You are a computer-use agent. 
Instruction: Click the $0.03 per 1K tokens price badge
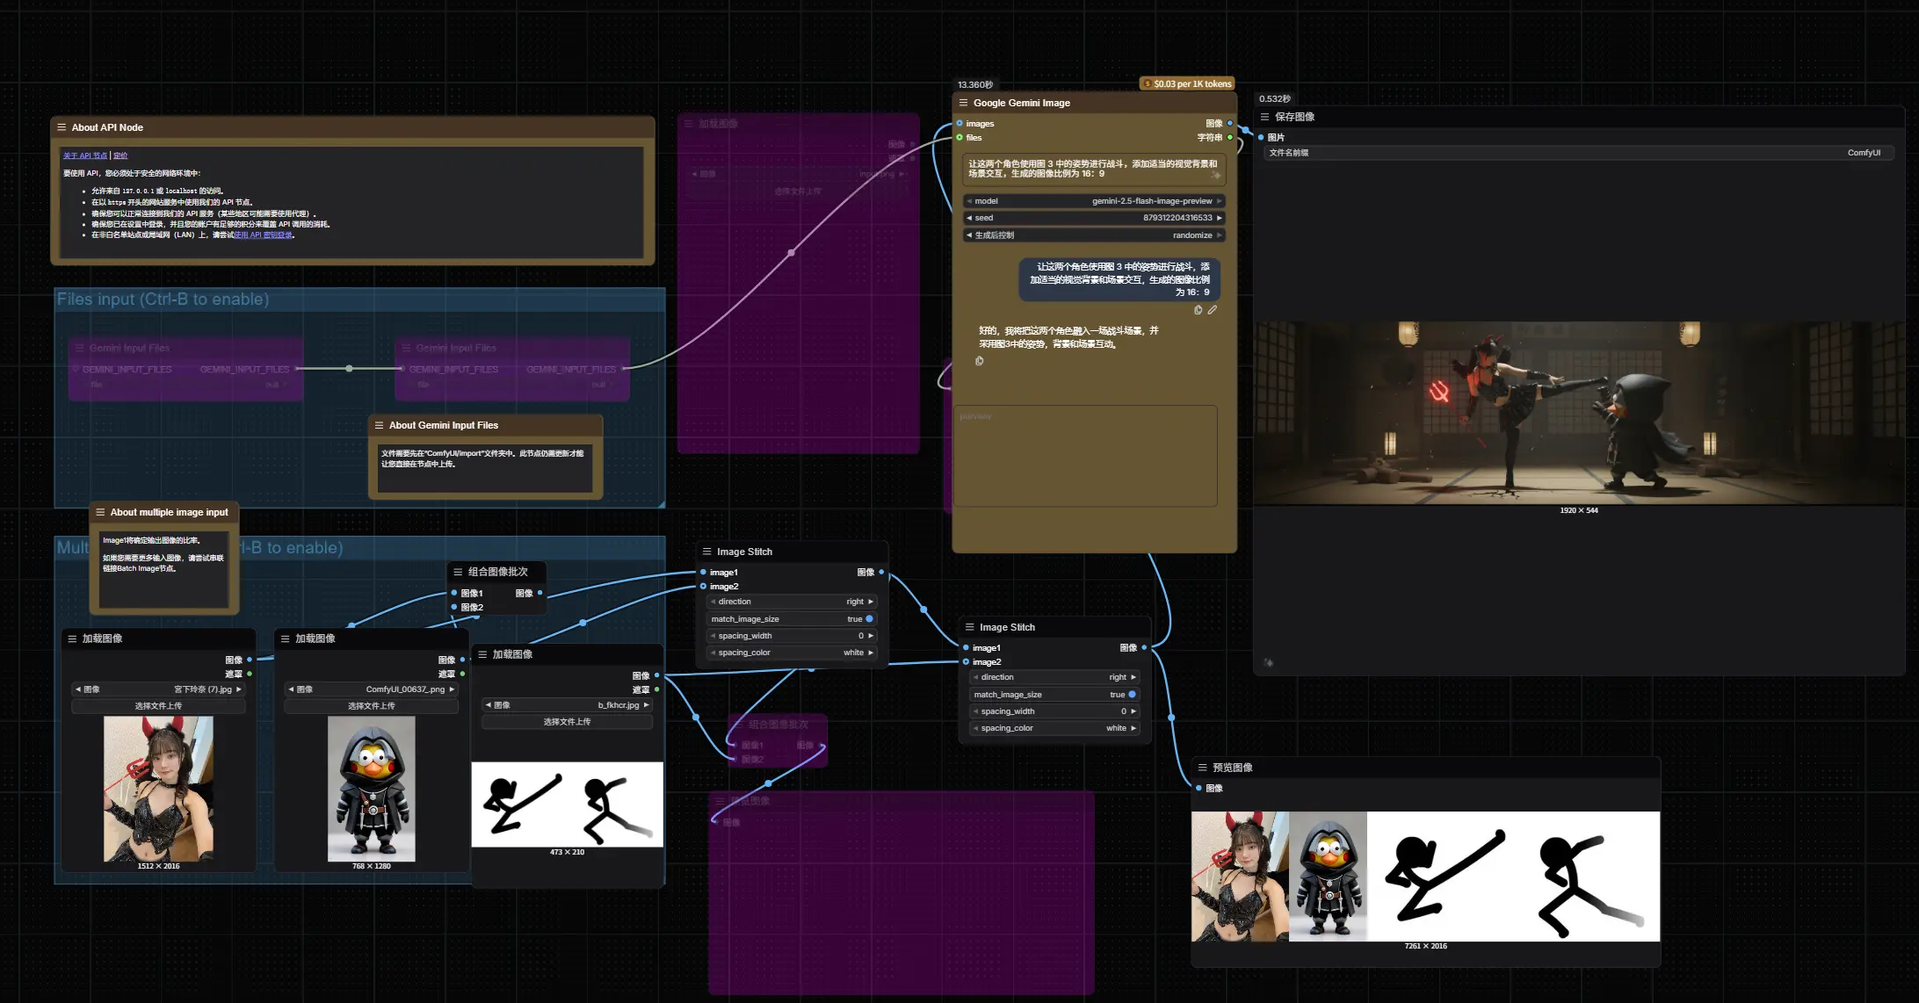tap(1187, 84)
